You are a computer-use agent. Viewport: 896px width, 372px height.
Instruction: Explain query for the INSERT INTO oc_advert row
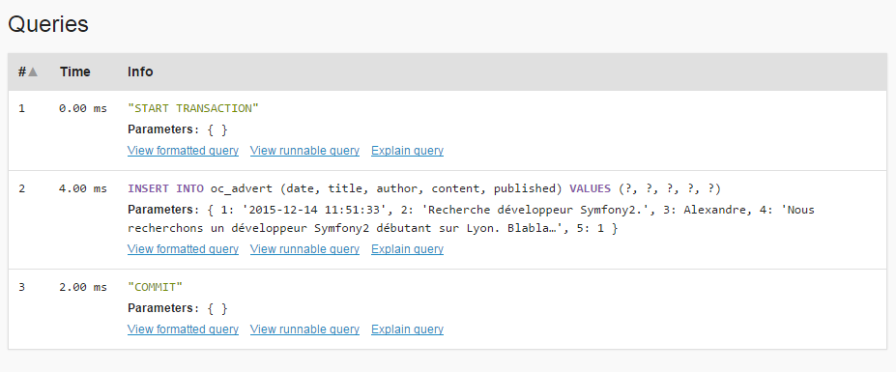pos(408,249)
